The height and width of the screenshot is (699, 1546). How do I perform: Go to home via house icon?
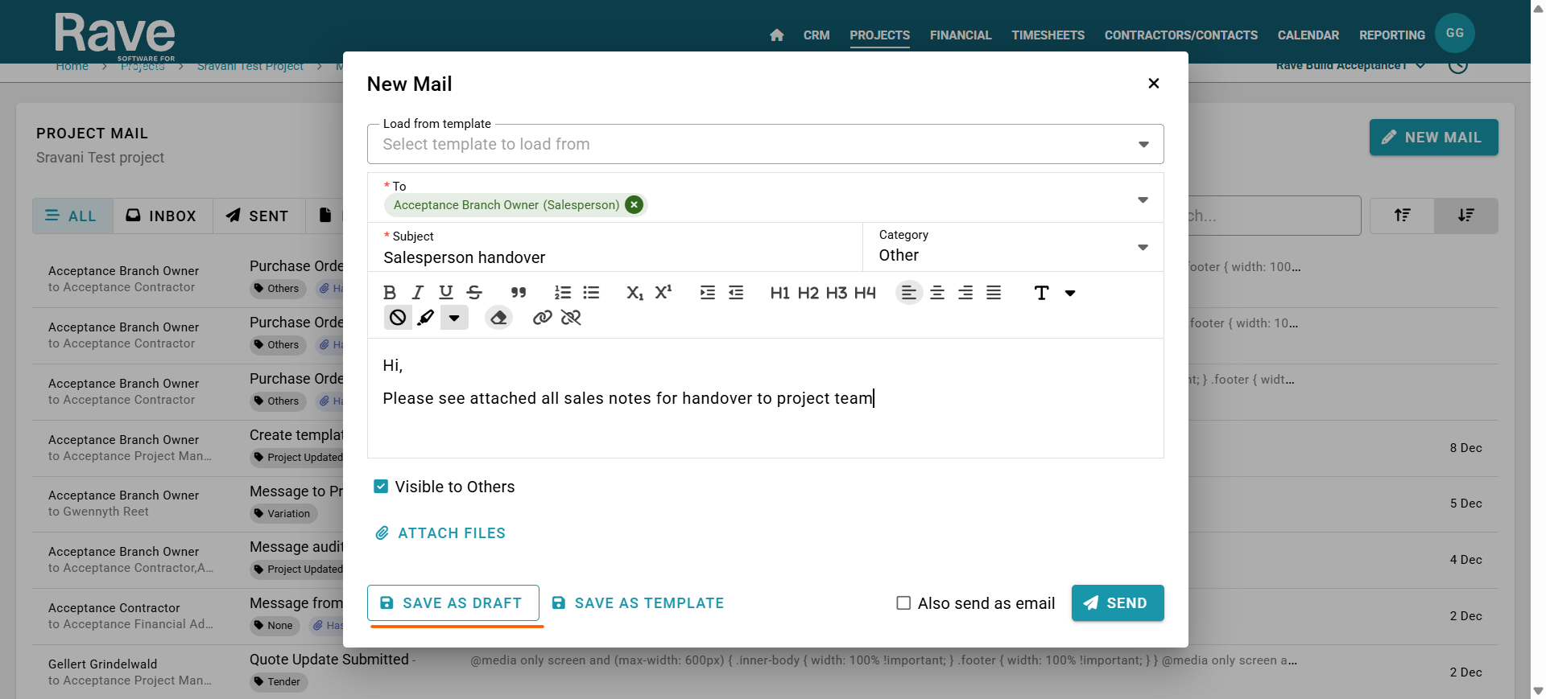(x=777, y=35)
